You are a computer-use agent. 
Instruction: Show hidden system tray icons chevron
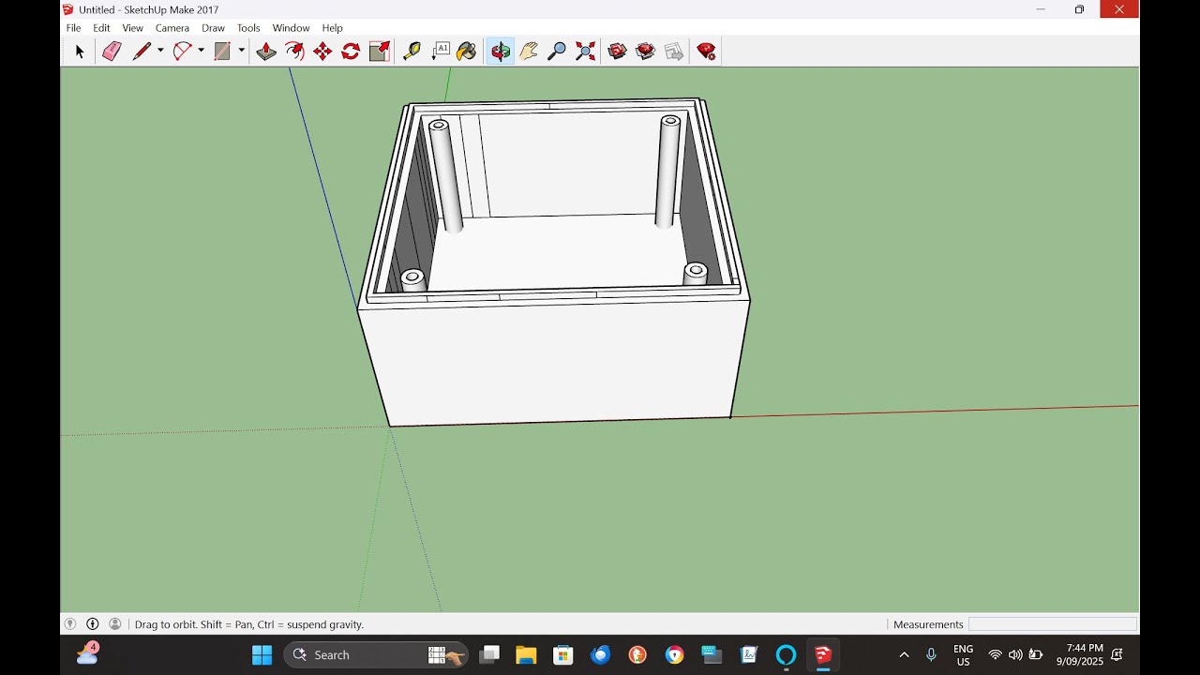tap(904, 654)
